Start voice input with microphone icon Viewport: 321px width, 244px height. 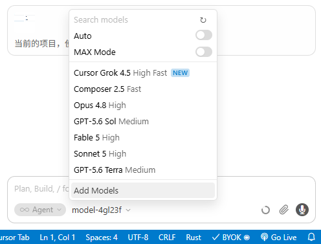tap(302, 210)
